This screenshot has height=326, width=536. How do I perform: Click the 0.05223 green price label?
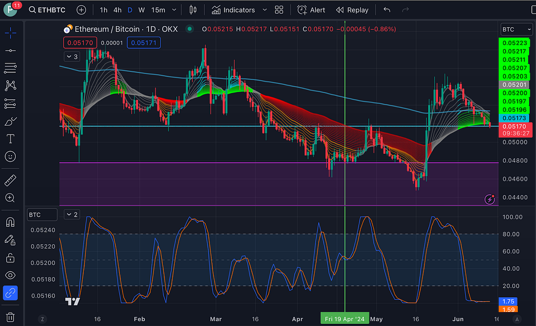[x=514, y=43]
